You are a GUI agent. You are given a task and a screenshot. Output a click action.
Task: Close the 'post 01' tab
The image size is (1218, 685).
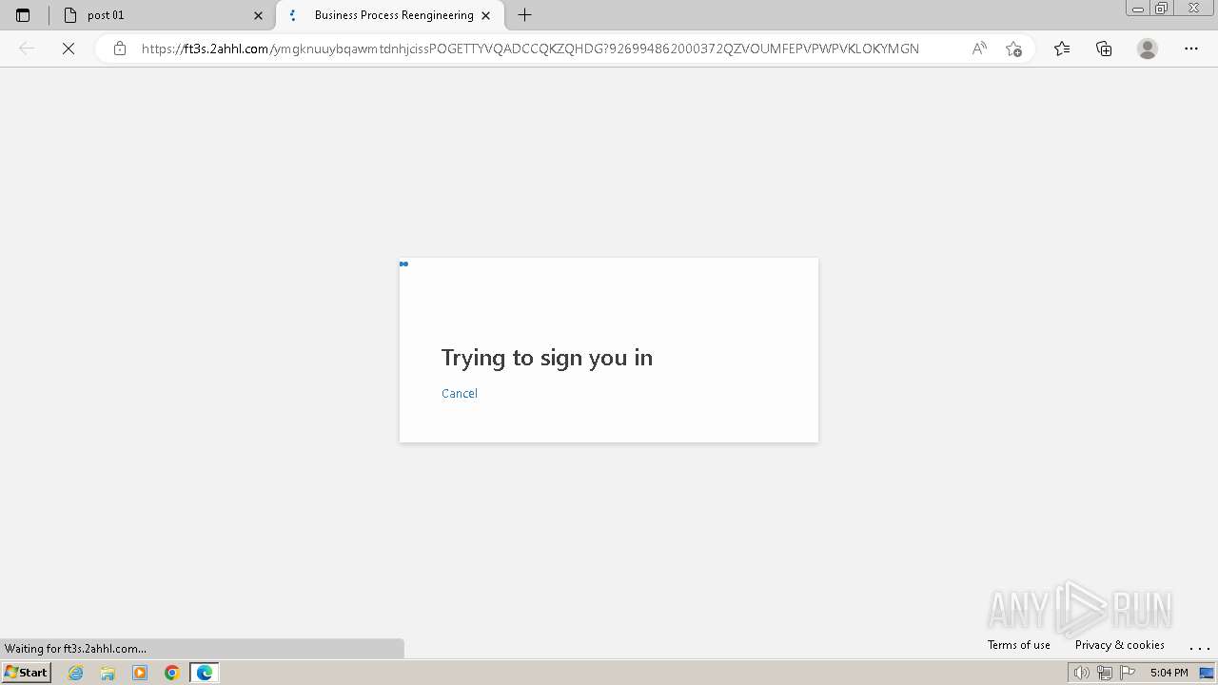(258, 15)
